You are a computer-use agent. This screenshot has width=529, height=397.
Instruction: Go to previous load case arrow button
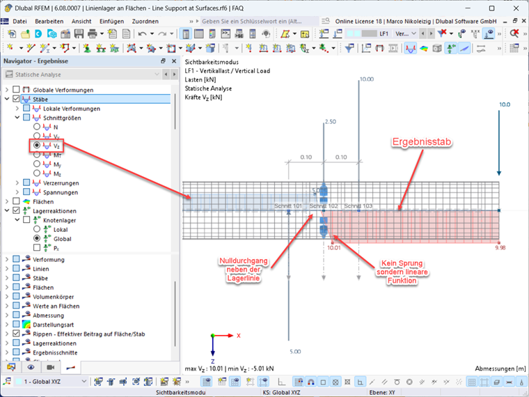pos(423,33)
